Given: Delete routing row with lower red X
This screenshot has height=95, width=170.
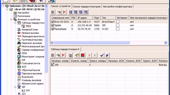Looking at the screenshot, I should tap(63, 55).
